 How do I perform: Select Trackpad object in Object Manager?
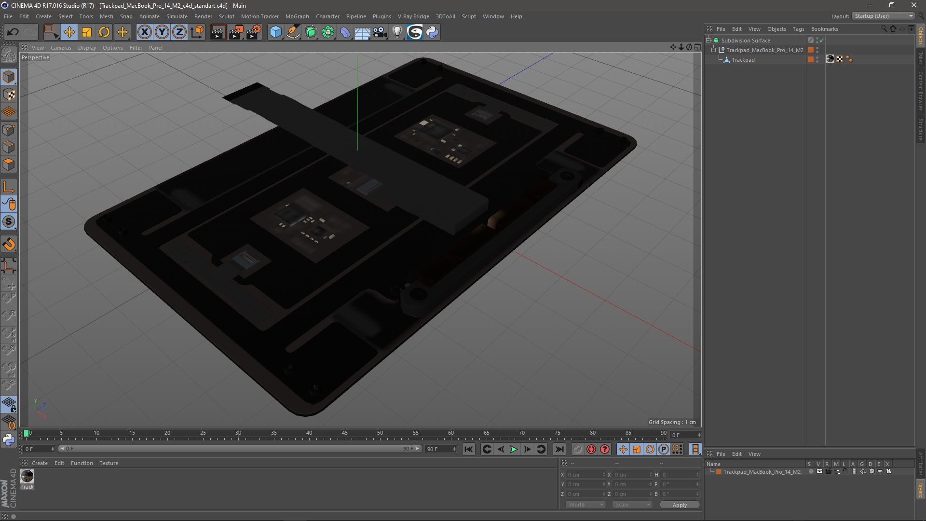click(x=743, y=60)
